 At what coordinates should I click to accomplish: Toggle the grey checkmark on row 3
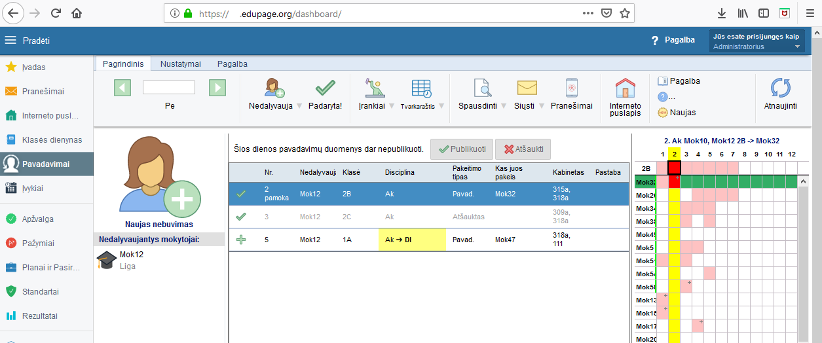[x=241, y=216]
